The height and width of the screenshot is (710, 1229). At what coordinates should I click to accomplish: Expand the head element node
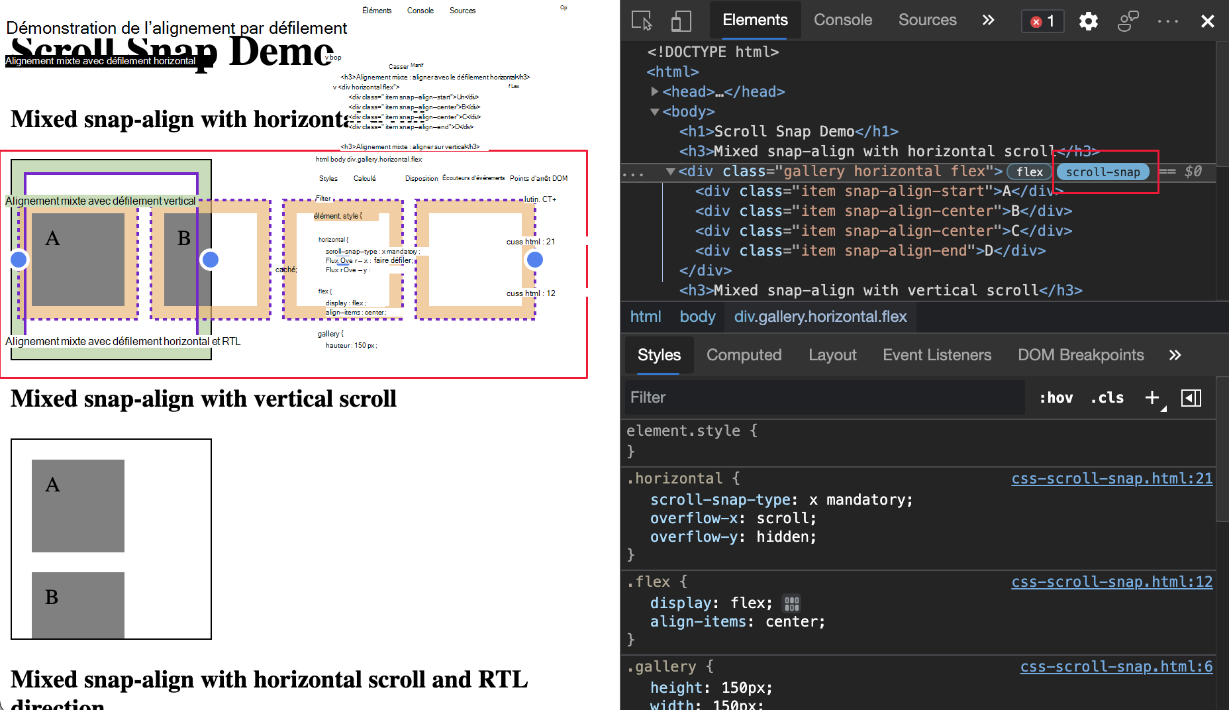pyautogui.click(x=654, y=91)
